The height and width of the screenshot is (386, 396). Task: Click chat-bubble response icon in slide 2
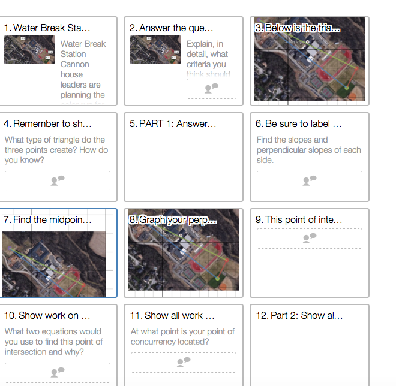[211, 89]
